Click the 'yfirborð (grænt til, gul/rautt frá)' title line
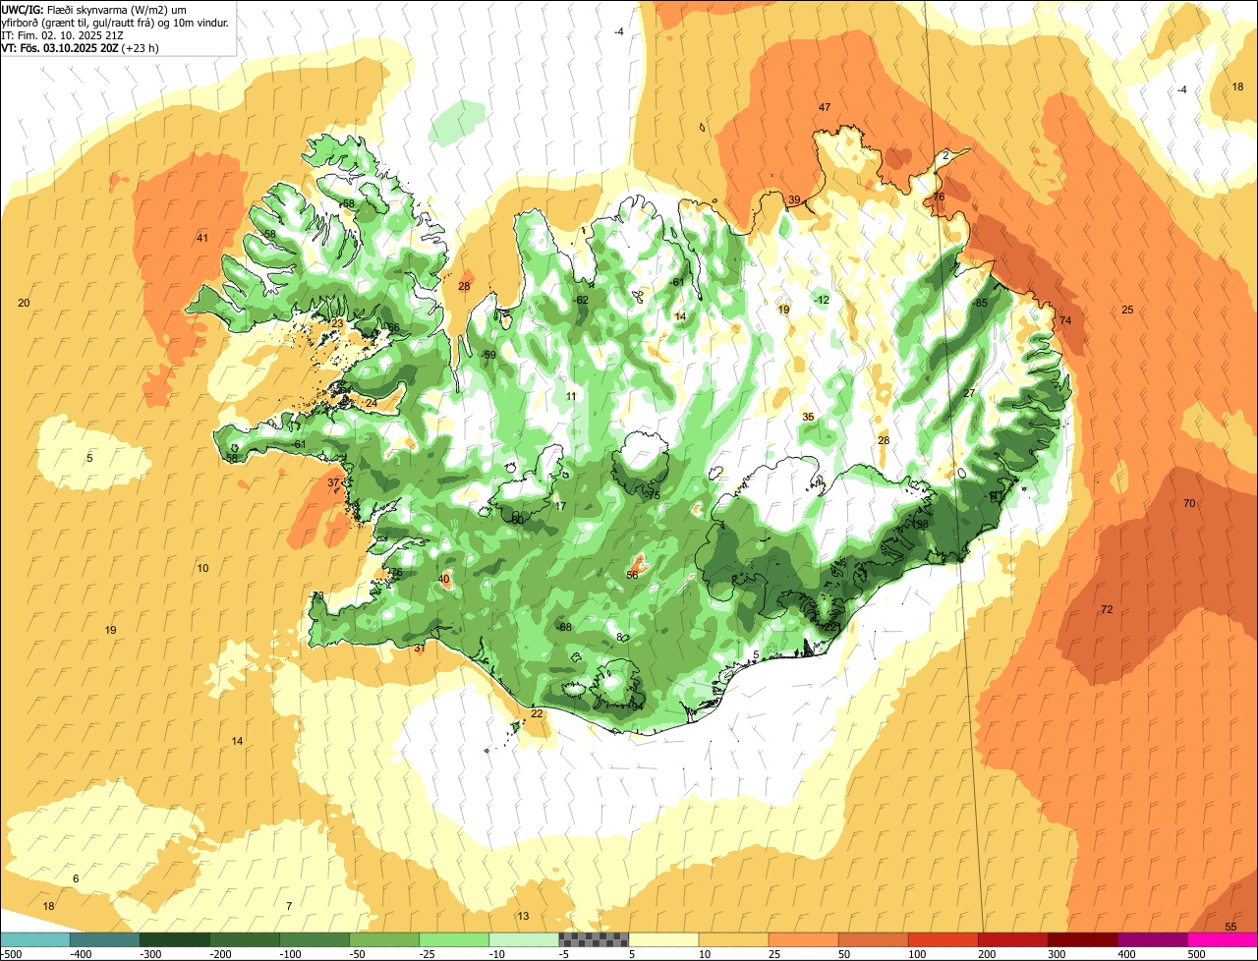The image size is (1258, 961). 116,22
